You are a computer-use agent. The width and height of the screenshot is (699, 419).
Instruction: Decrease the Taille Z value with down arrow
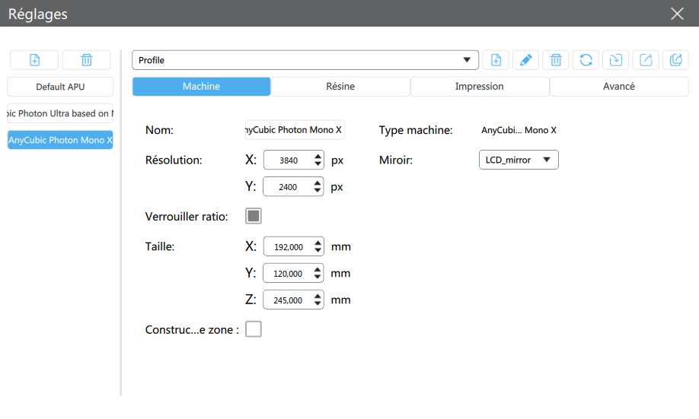click(x=318, y=304)
